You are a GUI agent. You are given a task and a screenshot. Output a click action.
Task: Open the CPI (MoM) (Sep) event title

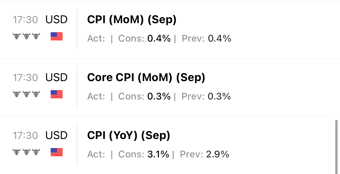click(132, 20)
